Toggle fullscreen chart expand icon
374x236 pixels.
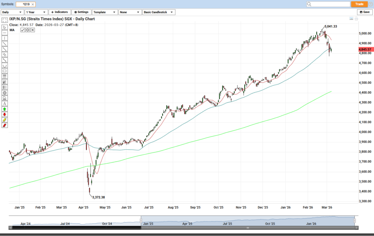(5, 20)
